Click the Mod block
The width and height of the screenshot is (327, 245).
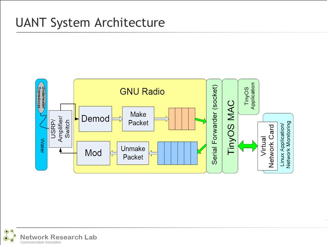click(93, 153)
